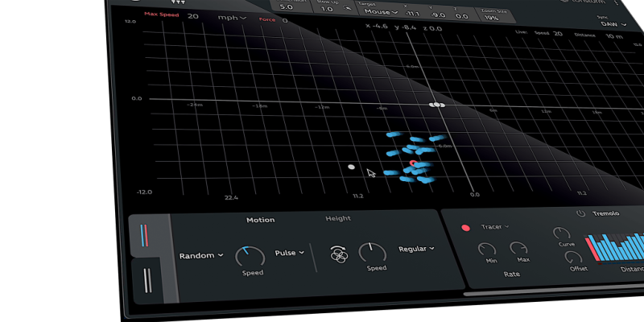Adjust the Min rate knob
This screenshot has width=644, height=322.
click(x=487, y=249)
